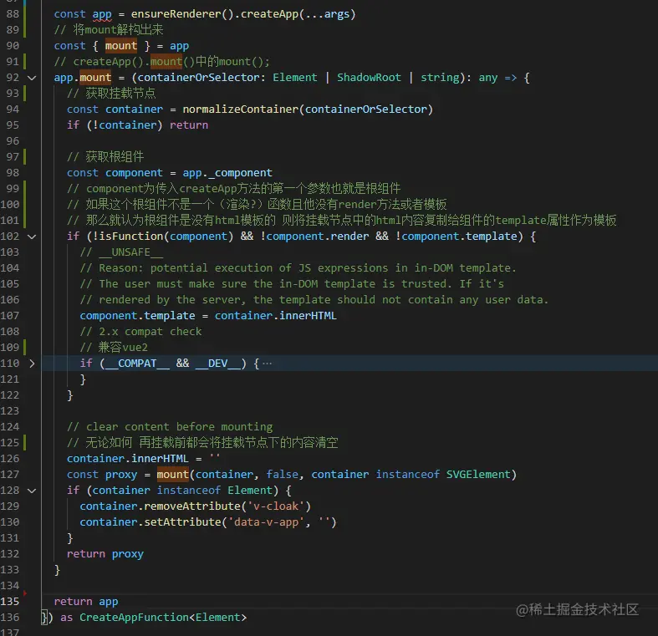Click 'ensureRenderer' function call
The width and height of the screenshot is (658, 636).
point(176,14)
